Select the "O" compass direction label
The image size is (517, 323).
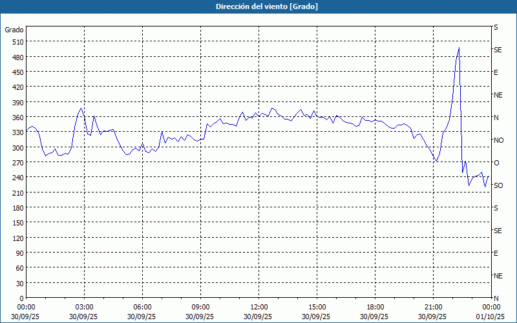[x=496, y=163]
